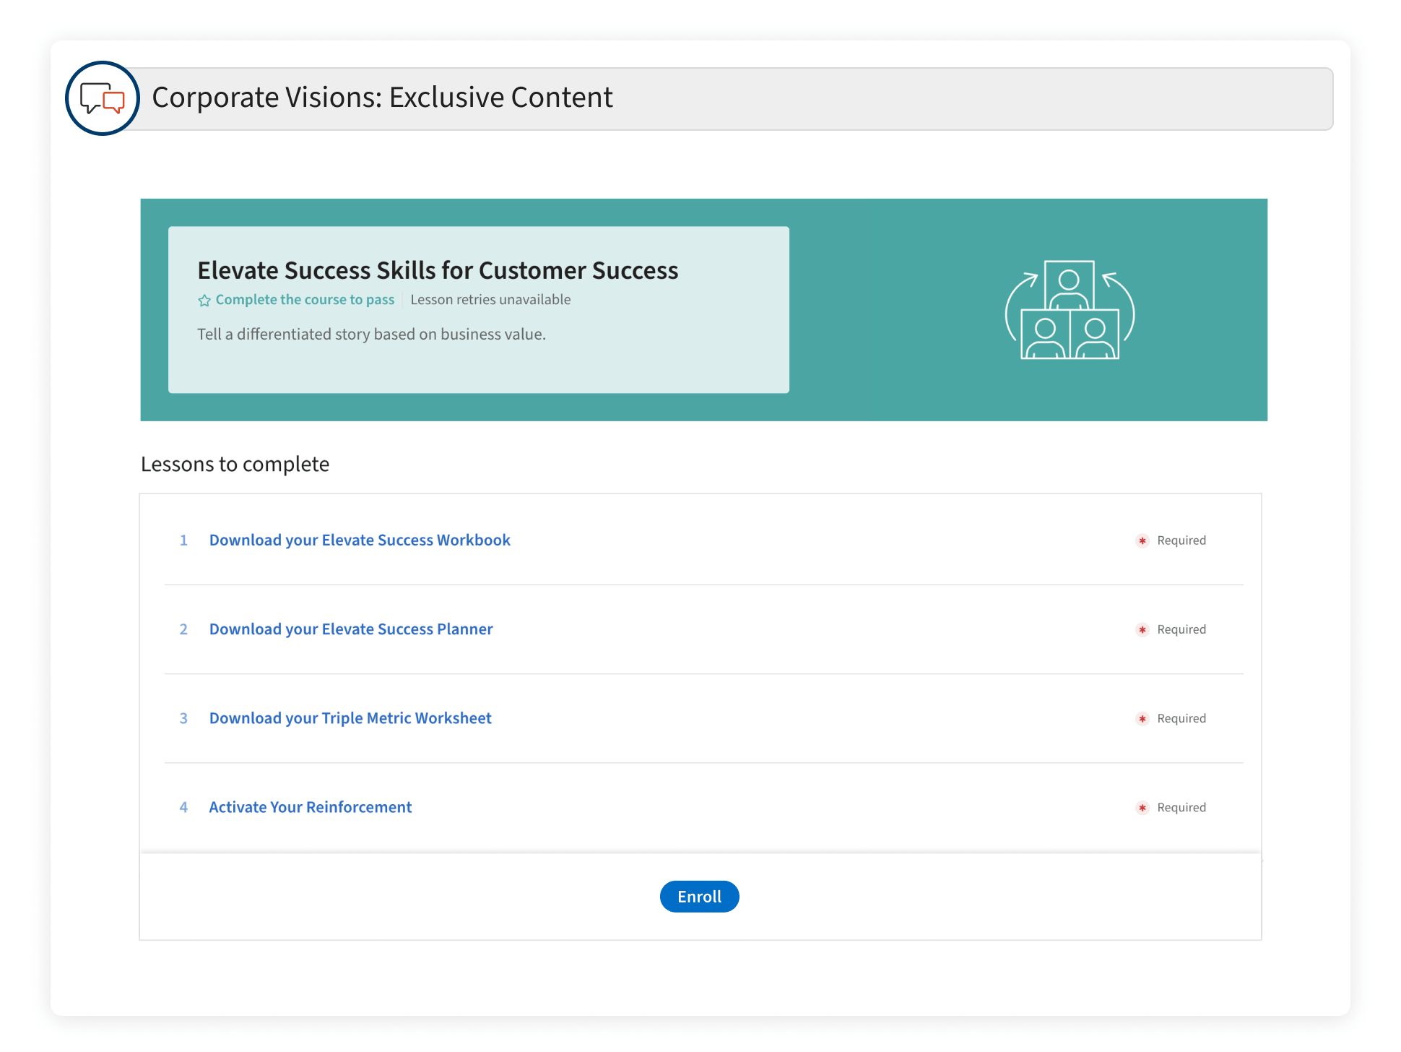Screen dimensions: 1401x1052
Task: Click the red asterisk on Triple Metric lesson
Action: (1142, 718)
